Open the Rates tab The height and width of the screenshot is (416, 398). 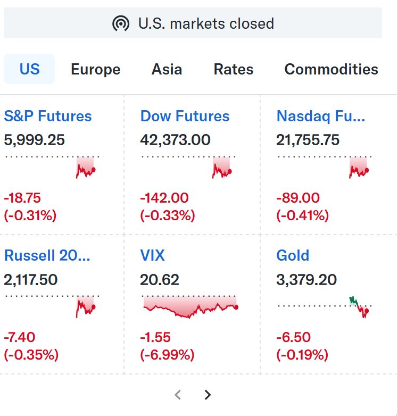coord(234,69)
